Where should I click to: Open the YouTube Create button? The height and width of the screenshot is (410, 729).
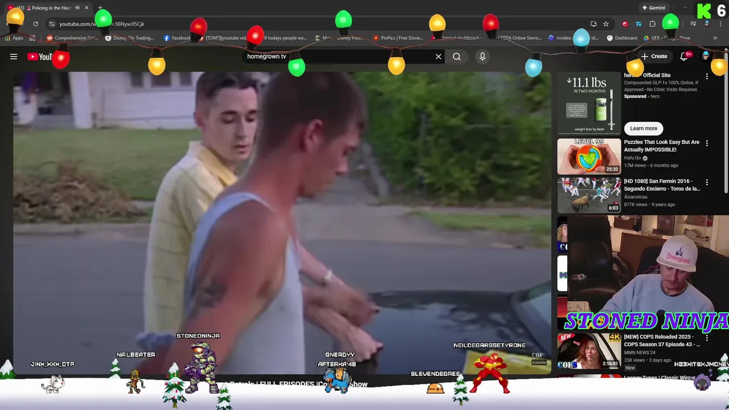[x=654, y=56]
